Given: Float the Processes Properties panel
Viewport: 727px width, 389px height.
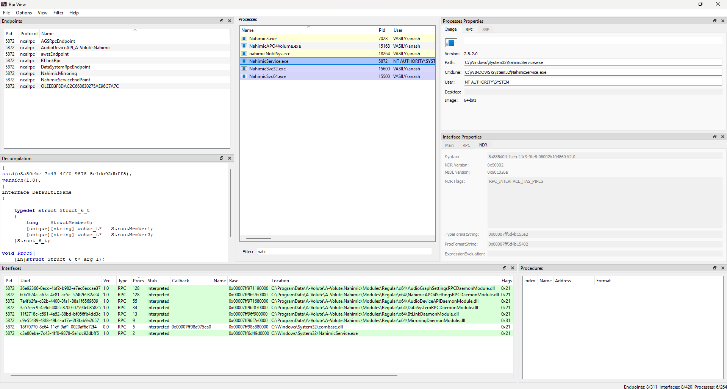Looking at the screenshot, I should point(715,21).
